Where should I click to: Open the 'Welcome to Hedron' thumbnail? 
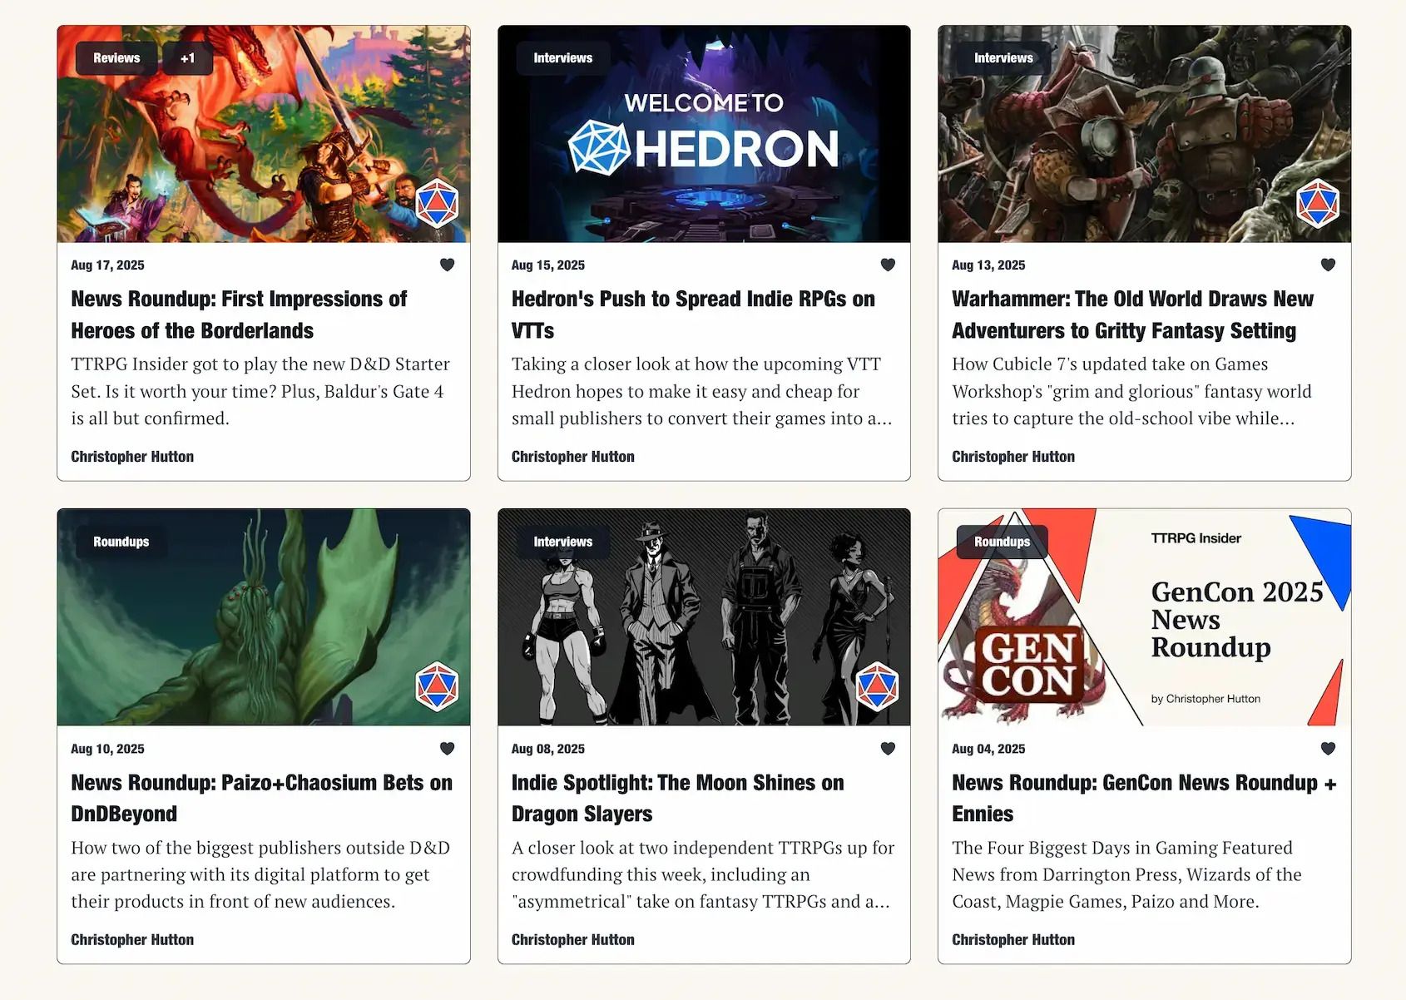[704, 134]
